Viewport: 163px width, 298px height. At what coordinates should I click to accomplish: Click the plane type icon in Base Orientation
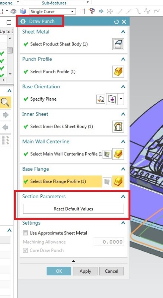click(112, 99)
